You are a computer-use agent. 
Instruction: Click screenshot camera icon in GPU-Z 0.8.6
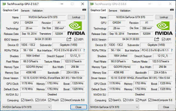coord(172,10)
